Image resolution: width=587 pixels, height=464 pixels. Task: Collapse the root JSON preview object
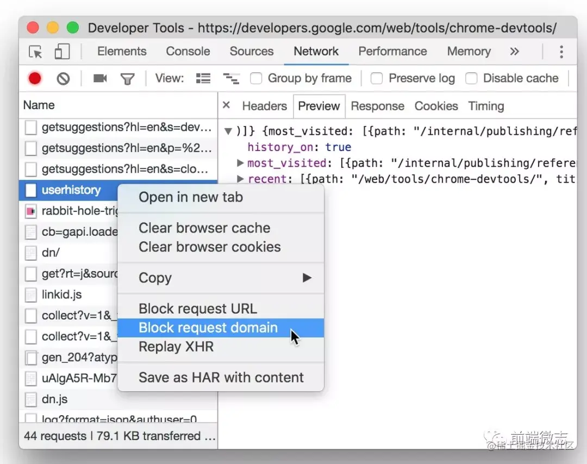228,131
